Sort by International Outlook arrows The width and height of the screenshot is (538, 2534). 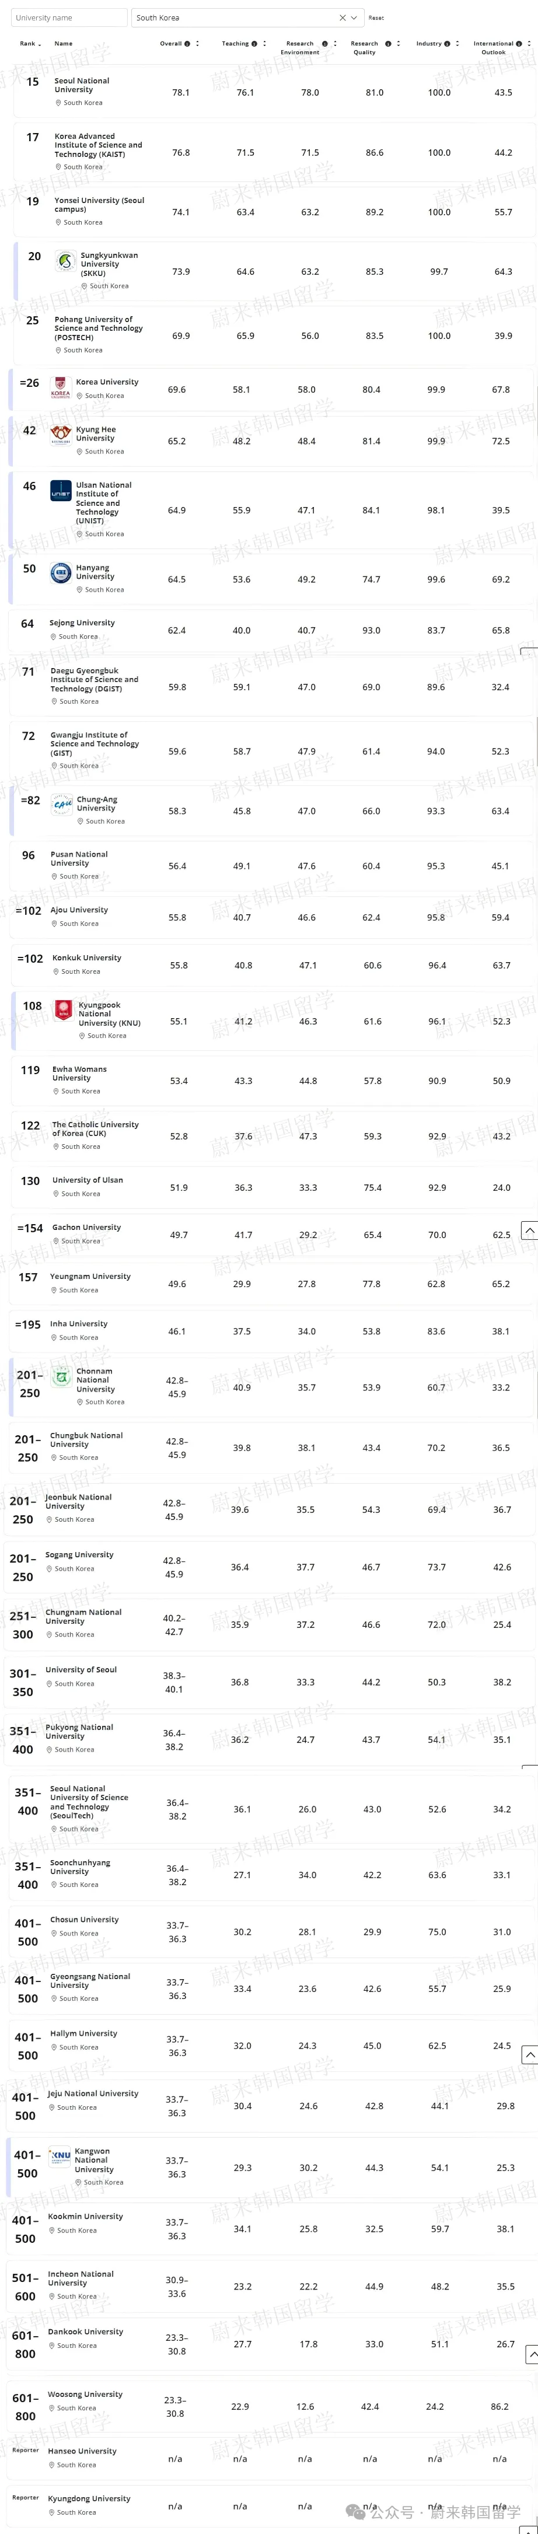[x=529, y=43]
